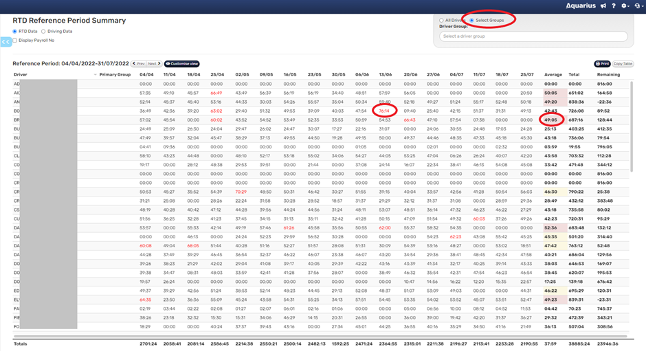Print the reference period table
This screenshot has width=646, height=351.
pyautogui.click(x=602, y=64)
